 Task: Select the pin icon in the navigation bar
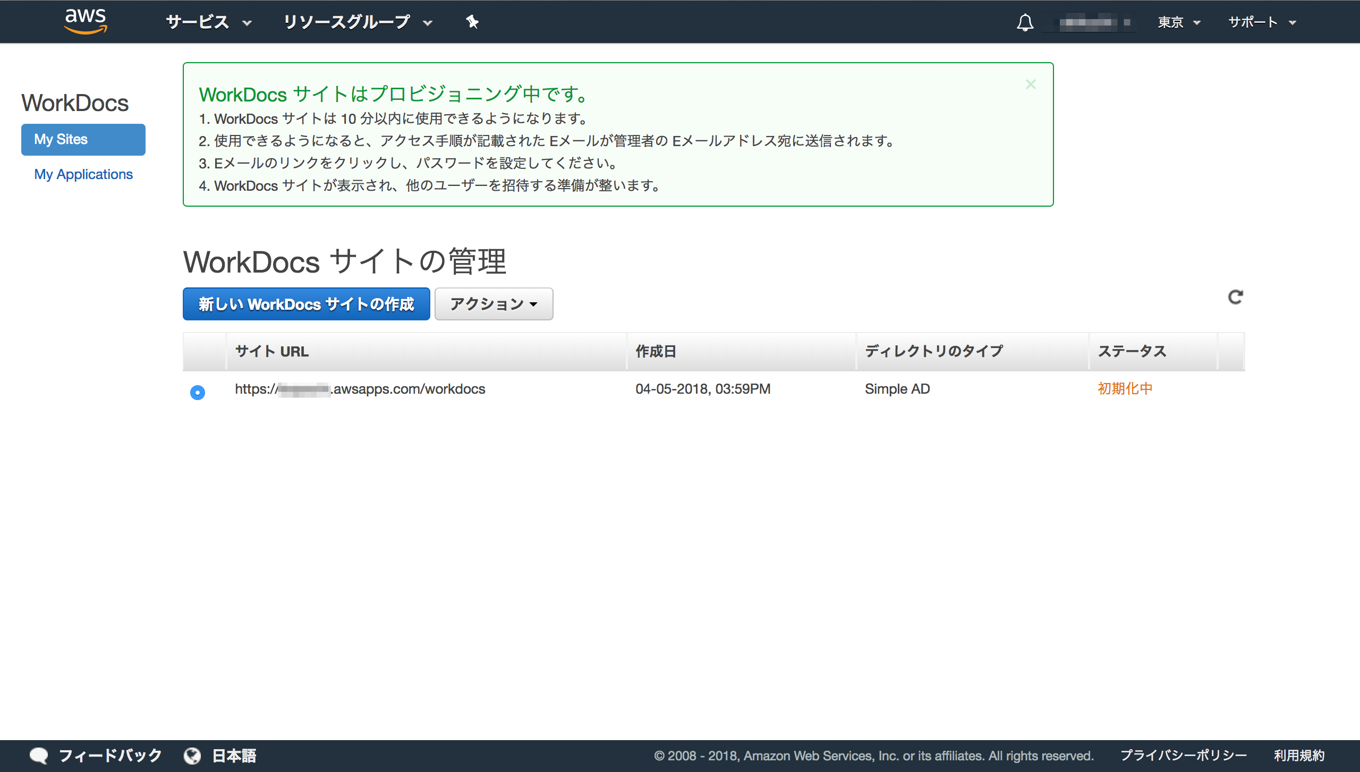[472, 22]
